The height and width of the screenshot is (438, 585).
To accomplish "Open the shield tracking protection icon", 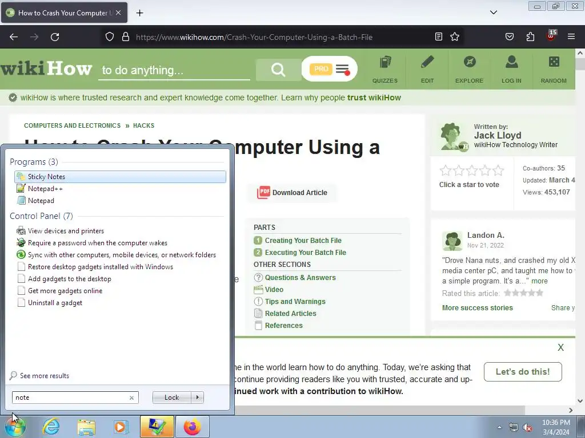I will click(x=109, y=37).
